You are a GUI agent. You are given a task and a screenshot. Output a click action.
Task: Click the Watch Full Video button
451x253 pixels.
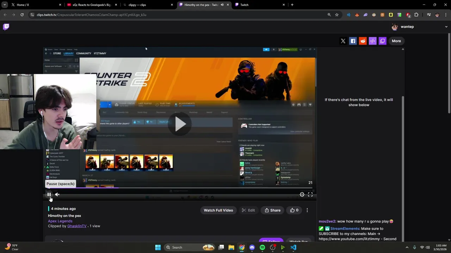[218, 210]
